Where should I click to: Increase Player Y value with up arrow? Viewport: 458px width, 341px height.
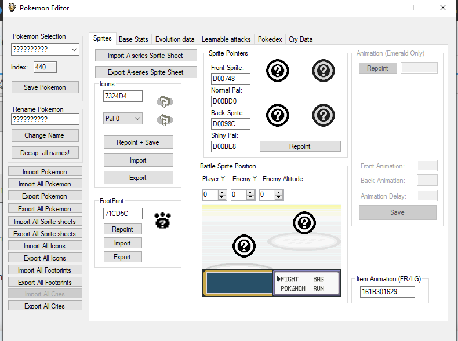(x=222, y=193)
